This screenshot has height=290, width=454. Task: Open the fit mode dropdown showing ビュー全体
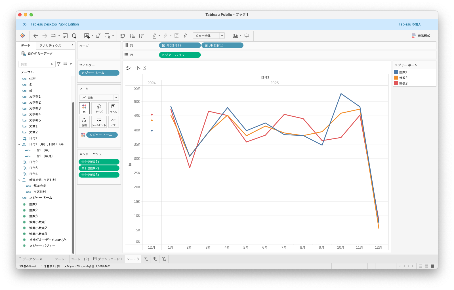point(209,36)
